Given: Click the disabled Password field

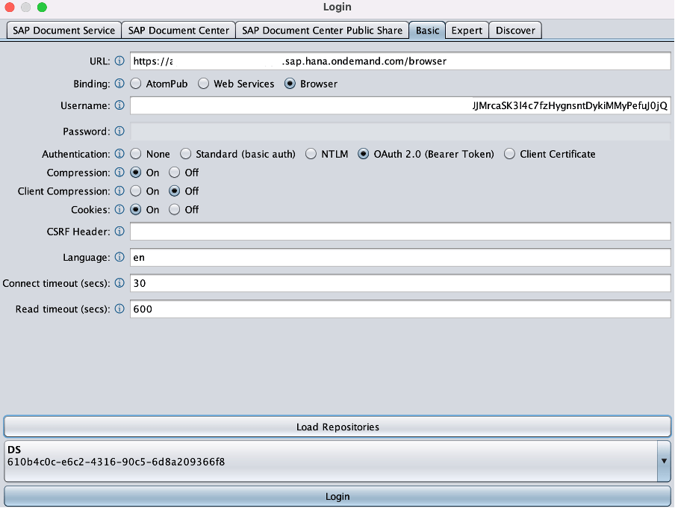Looking at the screenshot, I should pos(400,131).
